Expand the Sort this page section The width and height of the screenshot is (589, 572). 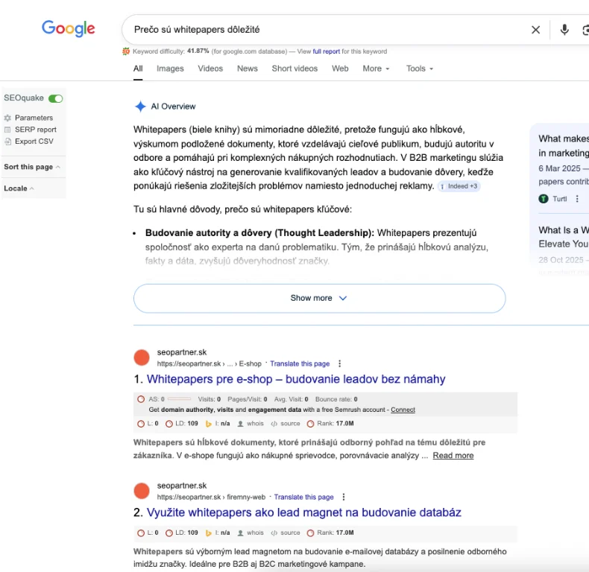tap(32, 167)
